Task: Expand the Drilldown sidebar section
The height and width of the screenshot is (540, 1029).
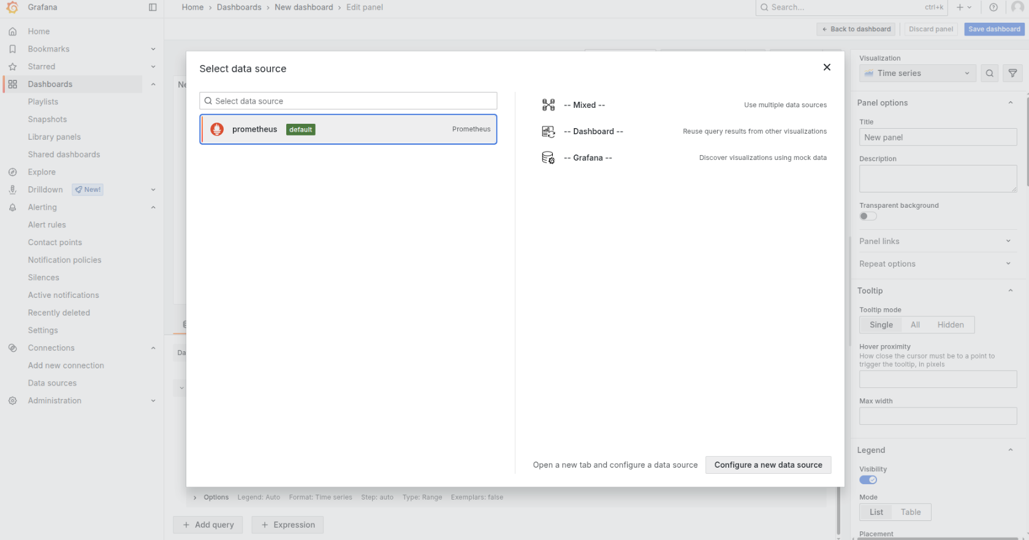Action: click(153, 190)
